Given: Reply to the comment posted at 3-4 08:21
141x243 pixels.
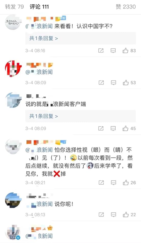Looking at the screenshot, I should coord(114,183).
